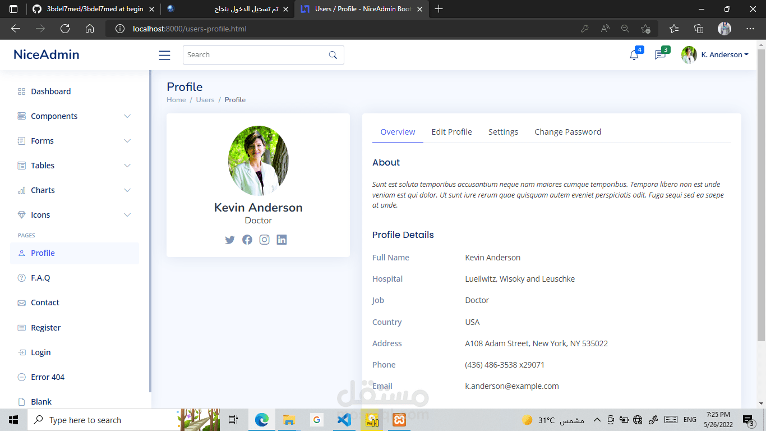The image size is (766, 431).
Task: Switch to the Edit Profile tab
Action: pos(452,132)
